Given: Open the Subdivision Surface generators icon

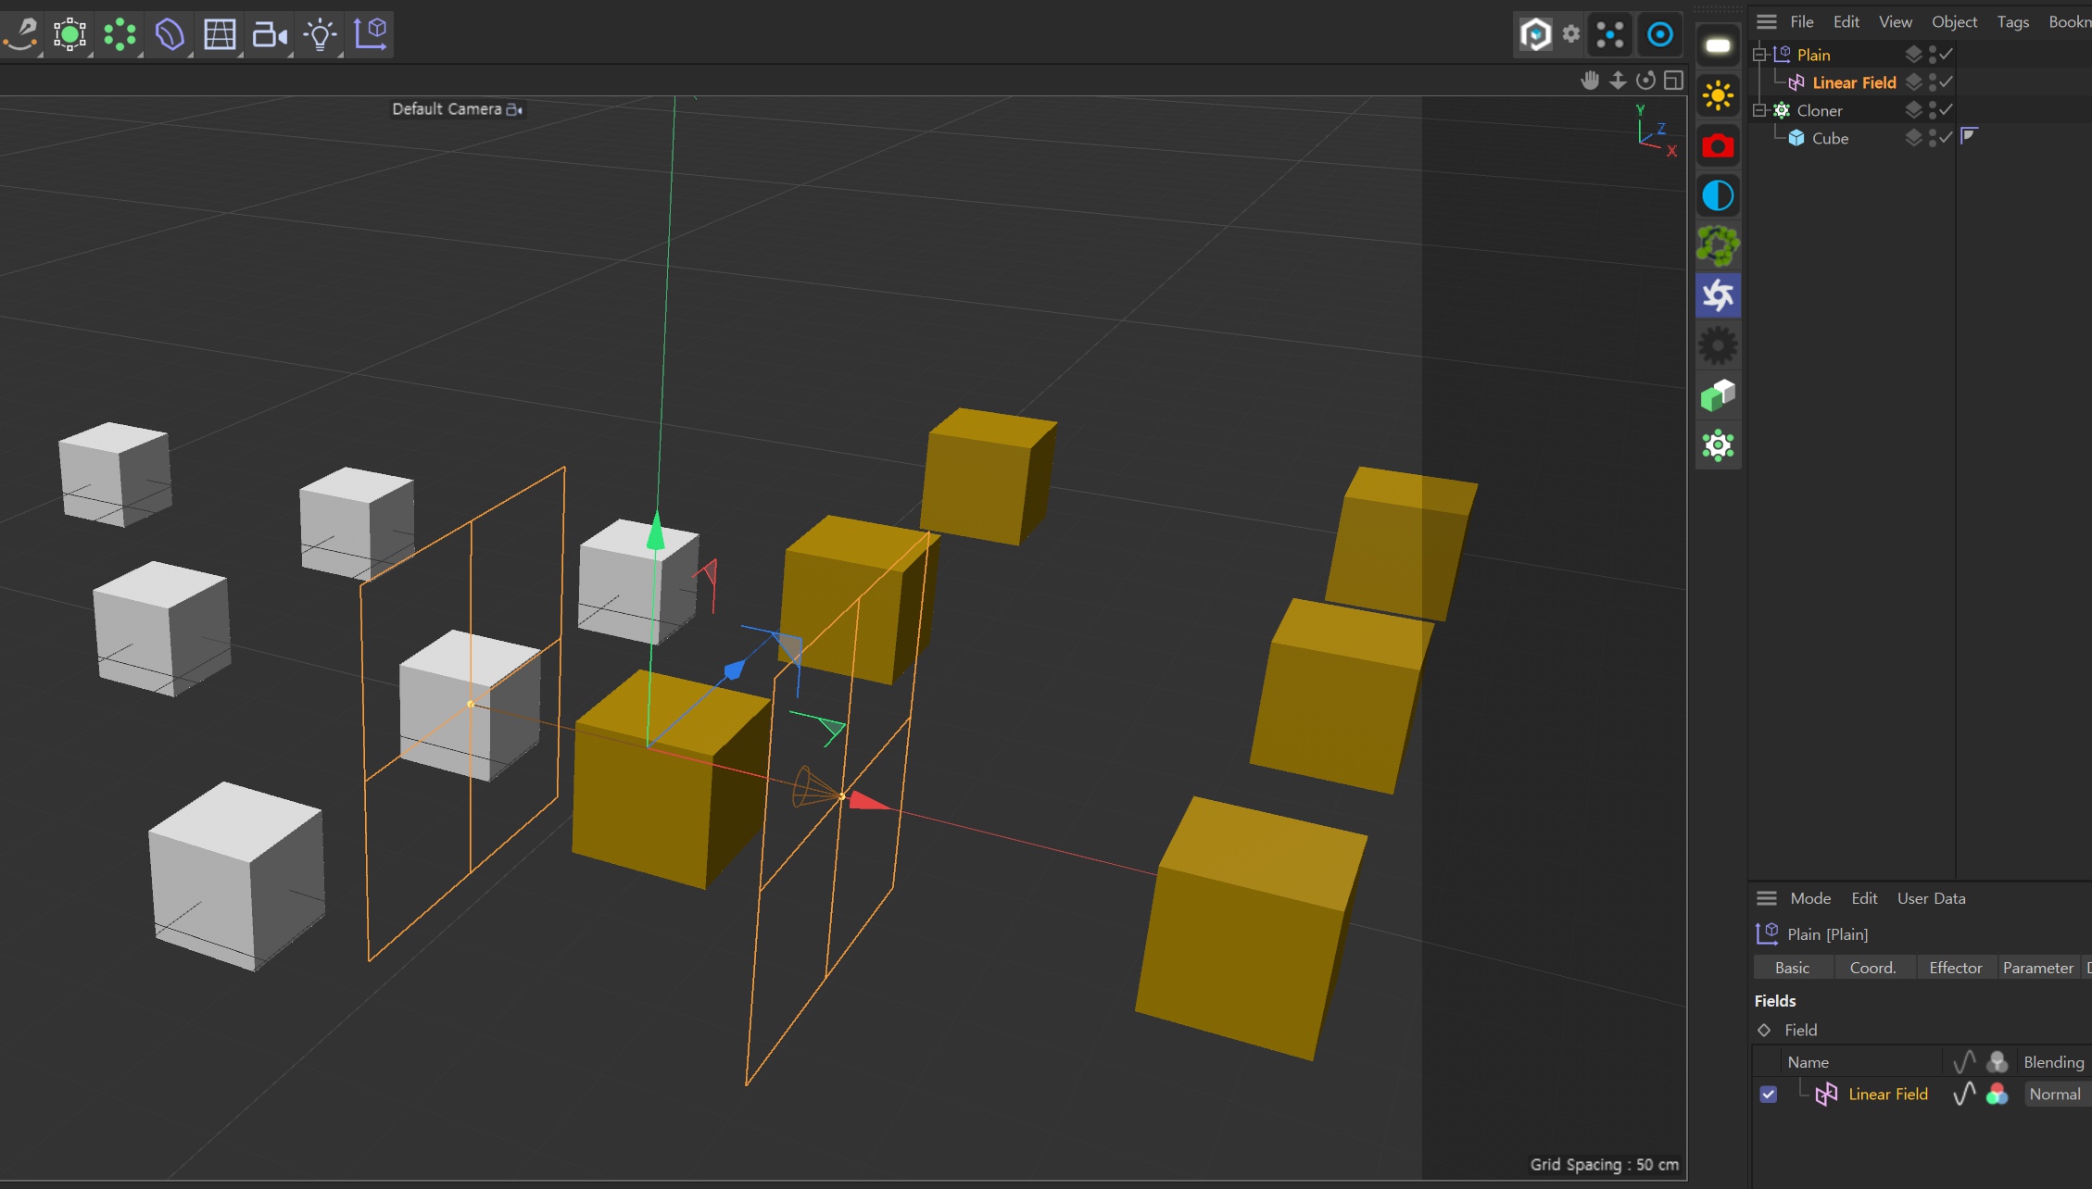Looking at the screenshot, I should [69, 35].
